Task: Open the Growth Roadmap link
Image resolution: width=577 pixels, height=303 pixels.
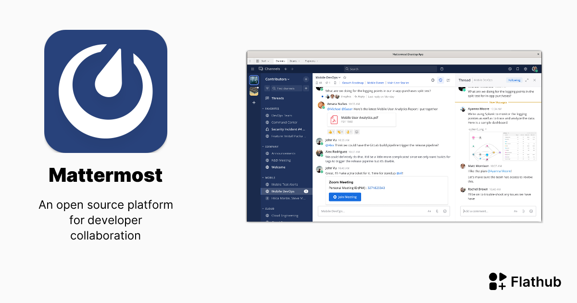Action: tap(353, 83)
